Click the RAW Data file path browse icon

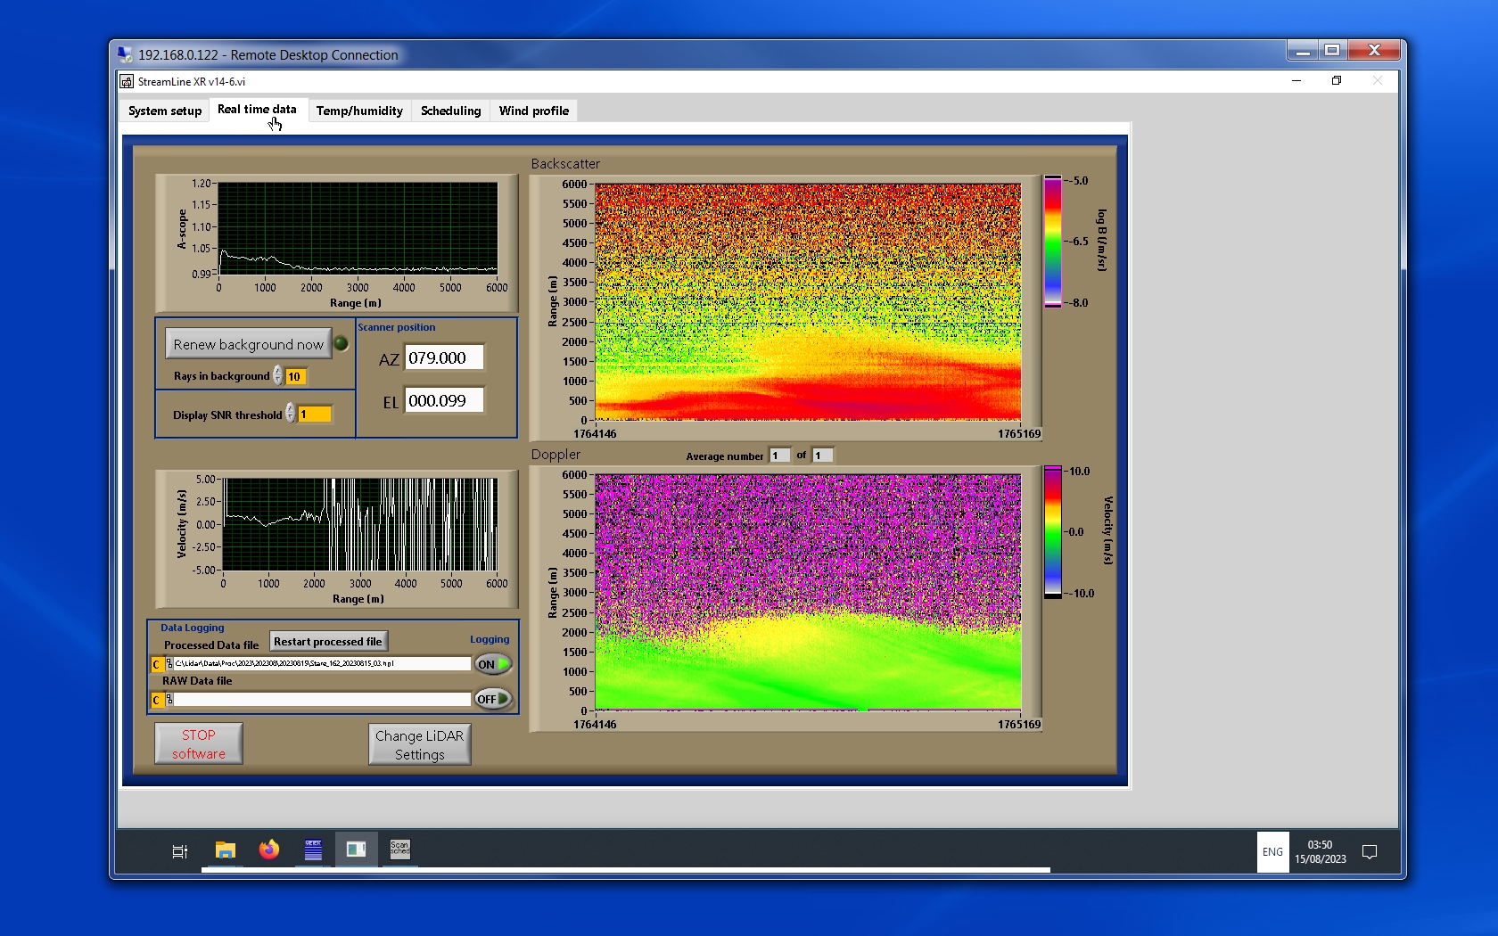click(169, 700)
